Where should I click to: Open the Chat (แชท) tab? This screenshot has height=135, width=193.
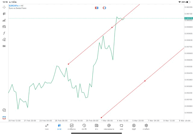click(121, 127)
